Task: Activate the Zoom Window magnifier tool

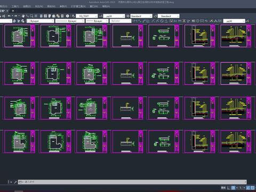Action: point(31,16)
